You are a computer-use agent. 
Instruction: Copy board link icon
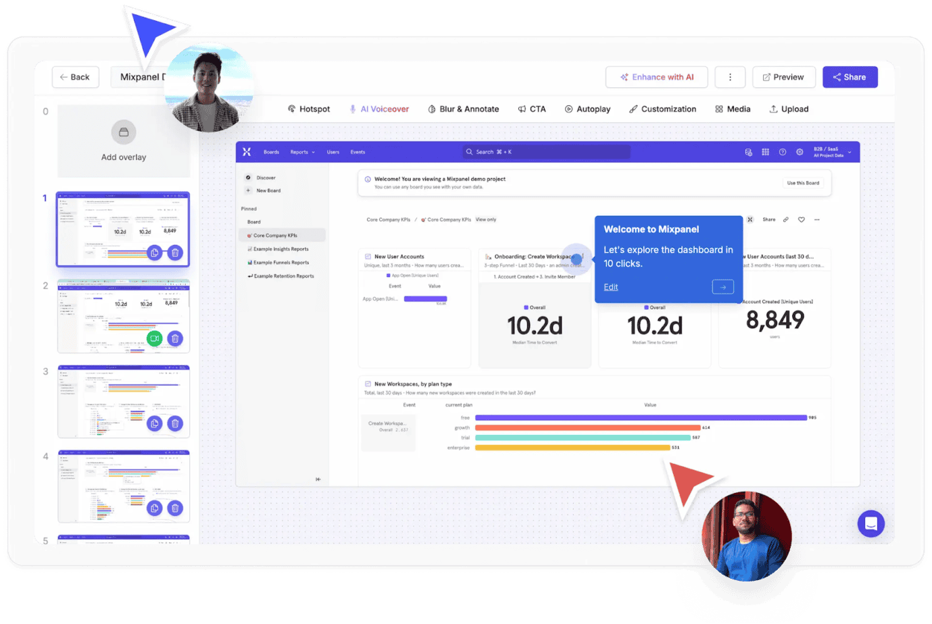click(785, 219)
